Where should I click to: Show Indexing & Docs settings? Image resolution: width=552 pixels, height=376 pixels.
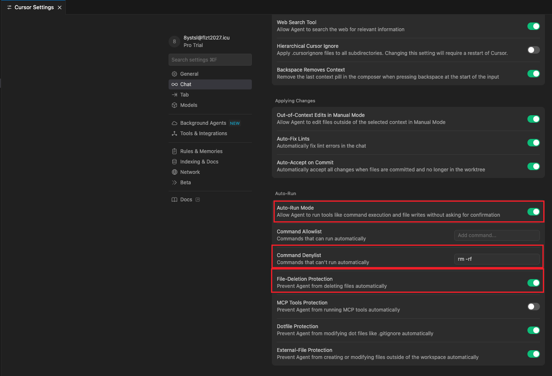tap(210, 162)
